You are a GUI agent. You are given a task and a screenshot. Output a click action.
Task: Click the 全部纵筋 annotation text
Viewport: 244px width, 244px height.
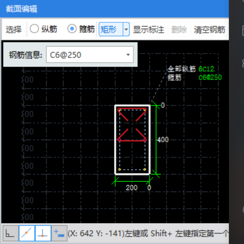pyautogui.click(x=182, y=69)
